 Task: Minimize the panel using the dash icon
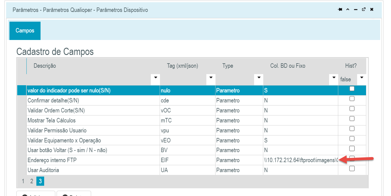pos(356,10)
